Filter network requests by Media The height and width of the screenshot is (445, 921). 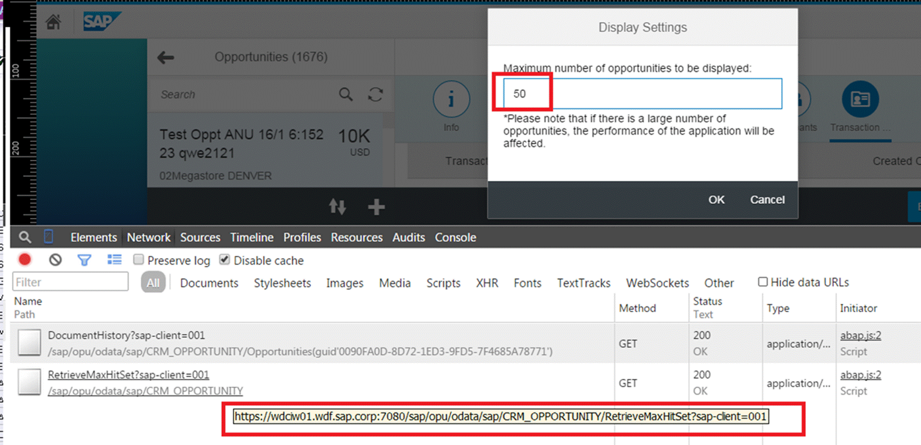[395, 283]
